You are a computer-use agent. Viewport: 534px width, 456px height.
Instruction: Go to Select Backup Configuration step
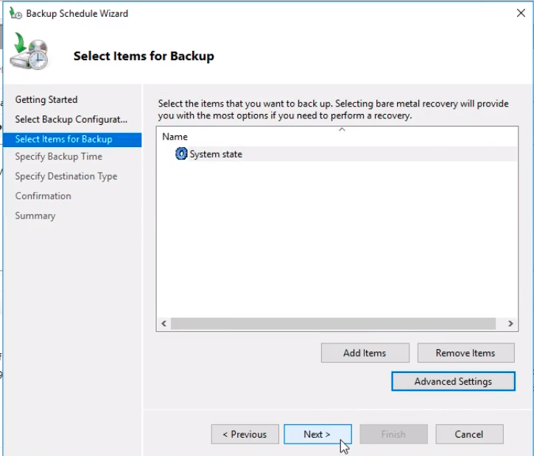(x=71, y=119)
